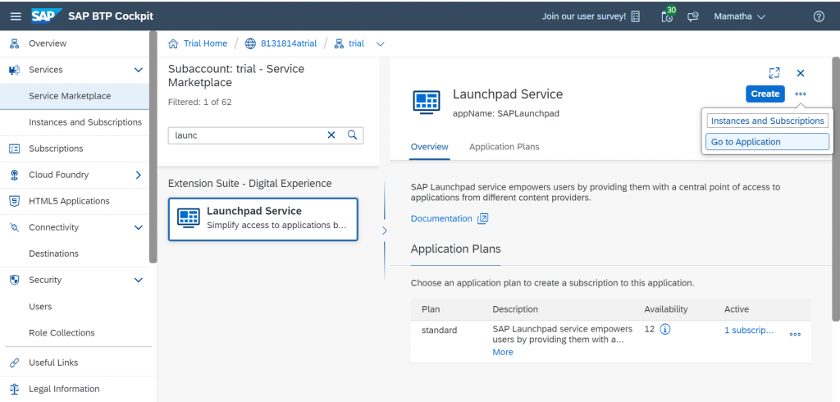
Task: Click the Availability column header
Action: (666, 309)
